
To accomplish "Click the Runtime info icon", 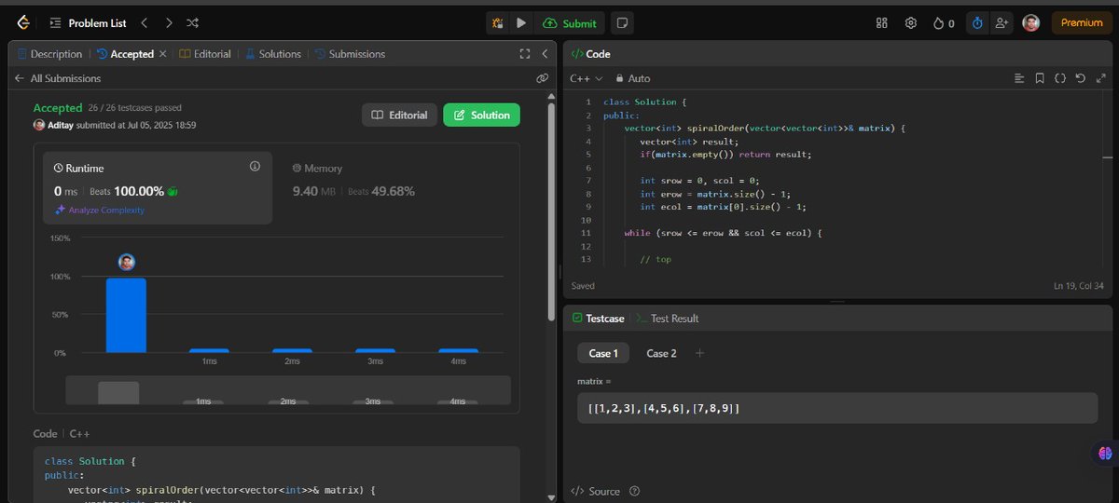I will [x=255, y=166].
